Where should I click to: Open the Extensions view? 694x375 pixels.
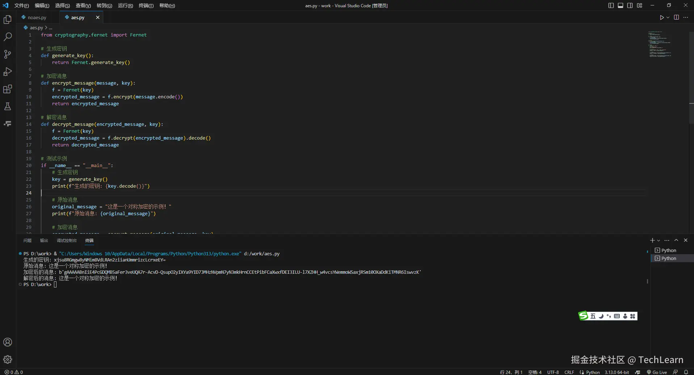pyautogui.click(x=8, y=89)
